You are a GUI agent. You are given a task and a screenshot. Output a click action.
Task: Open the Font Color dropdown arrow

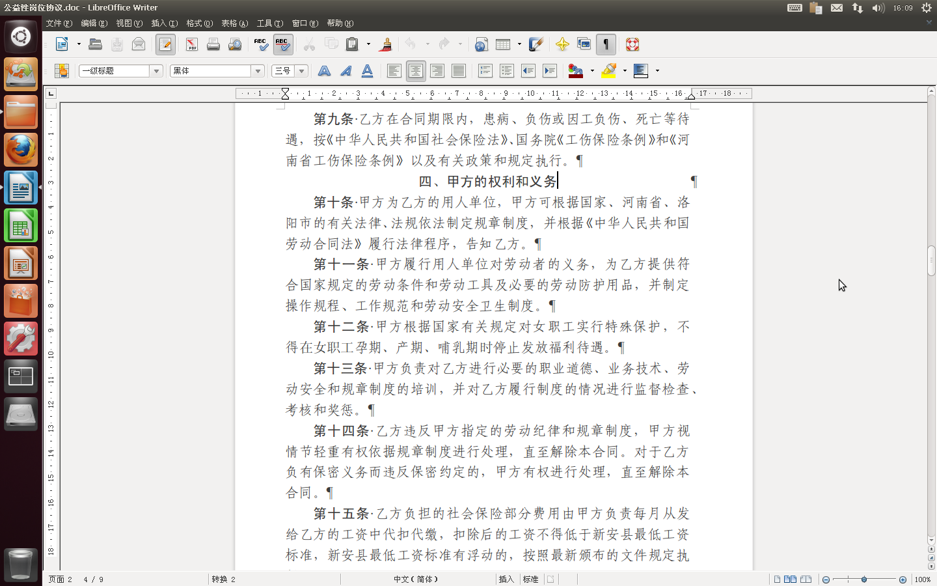tap(592, 70)
